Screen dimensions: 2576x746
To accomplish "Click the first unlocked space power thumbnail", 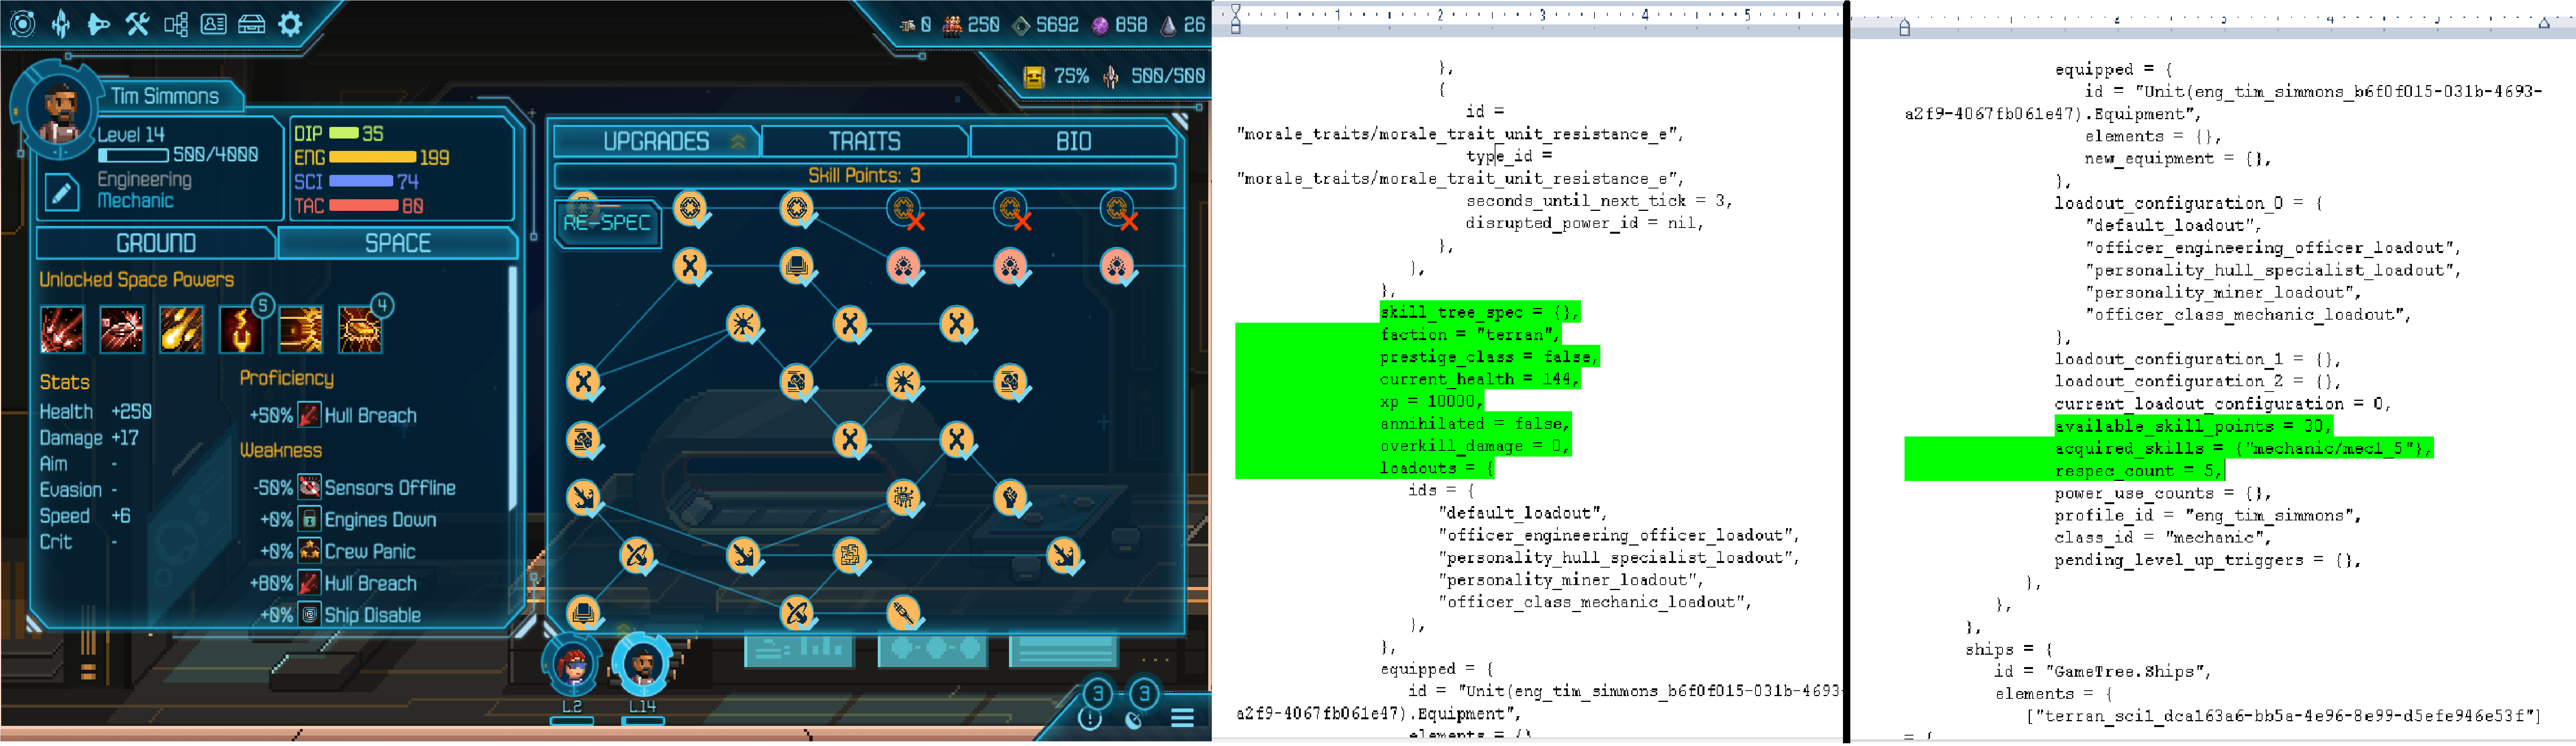I will tap(62, 329).
